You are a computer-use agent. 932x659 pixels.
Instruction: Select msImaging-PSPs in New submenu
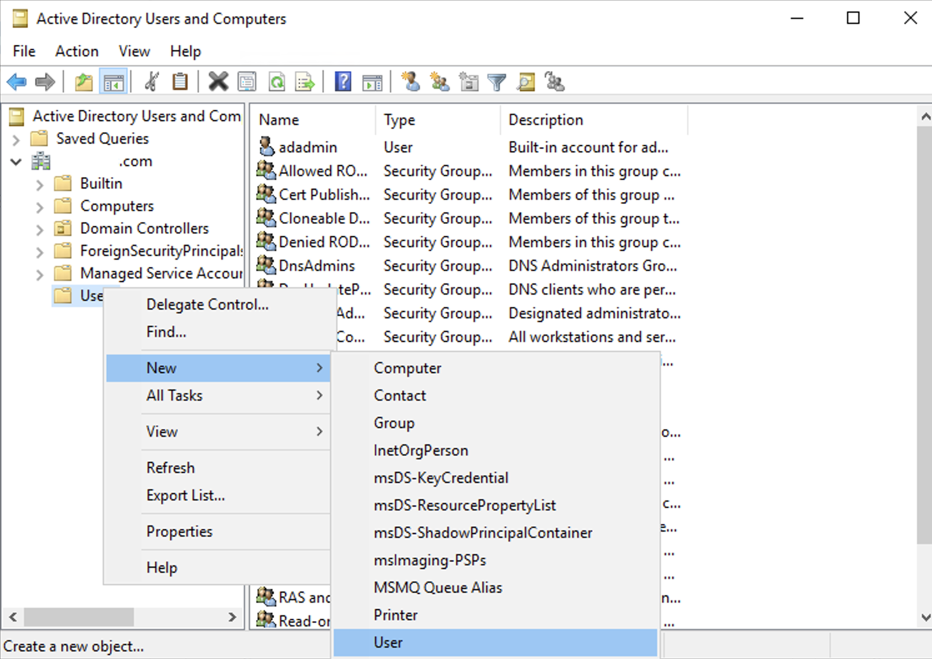(x=495, y=560)
